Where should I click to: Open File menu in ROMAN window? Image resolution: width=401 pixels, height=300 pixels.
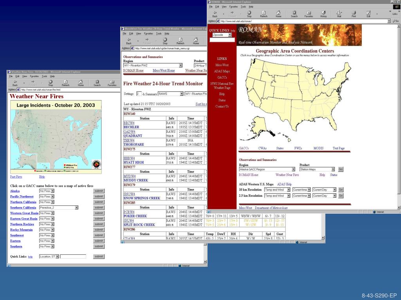[x=211, y=7]
